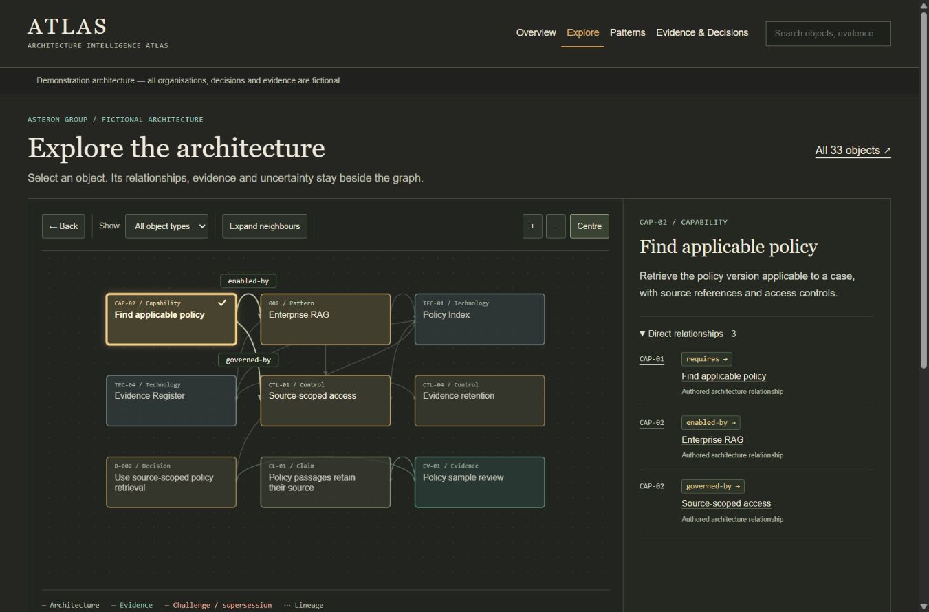Image resolution: width=929 pixels, height=612 pixels.
Task: Click Expand neighbours button
Action: tap(265, 226)
